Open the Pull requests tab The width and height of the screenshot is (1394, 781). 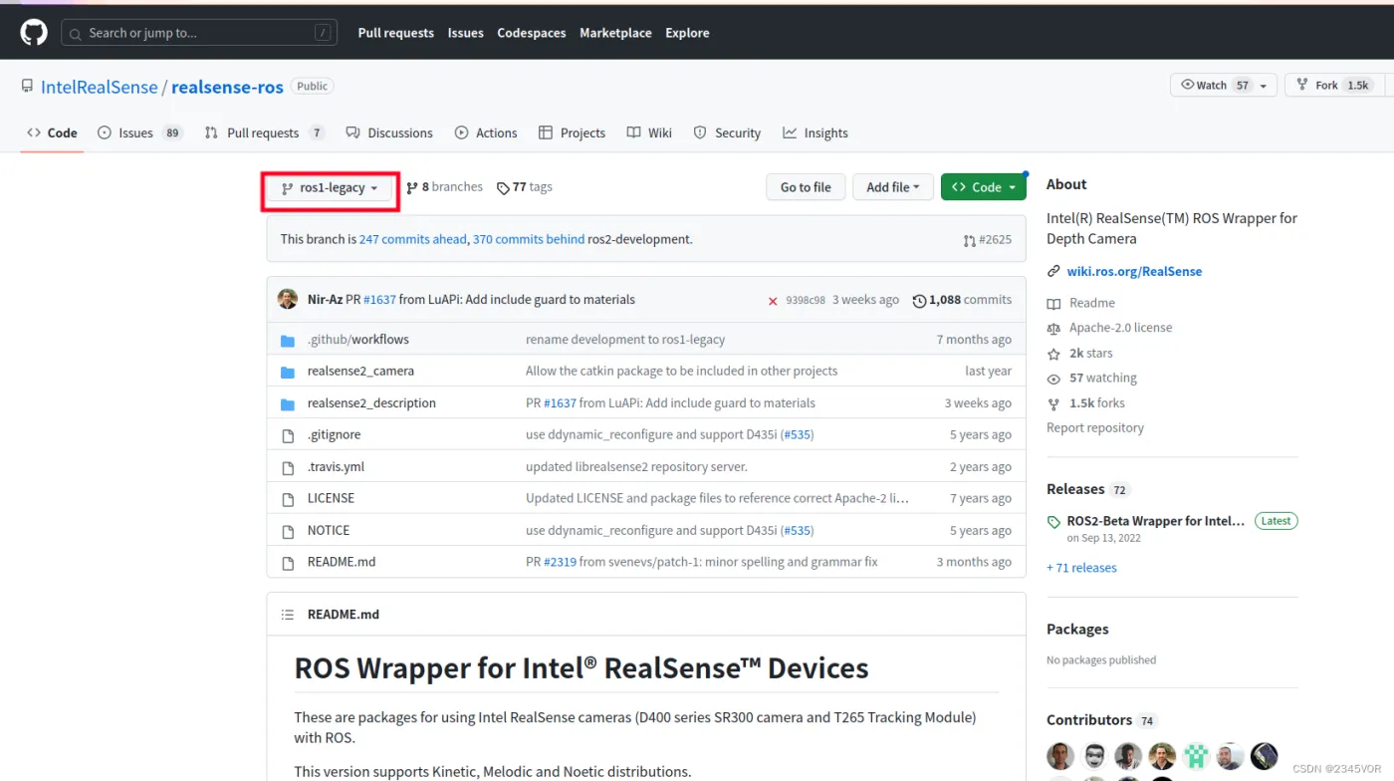click(265, 132)
